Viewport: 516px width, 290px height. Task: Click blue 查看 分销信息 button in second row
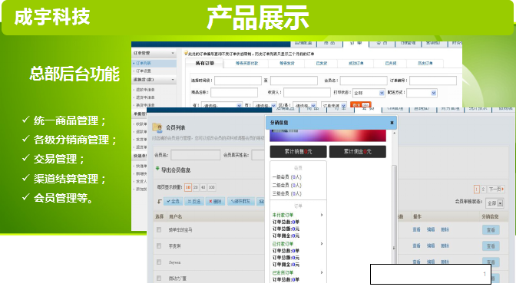click(x=491, y=246)
